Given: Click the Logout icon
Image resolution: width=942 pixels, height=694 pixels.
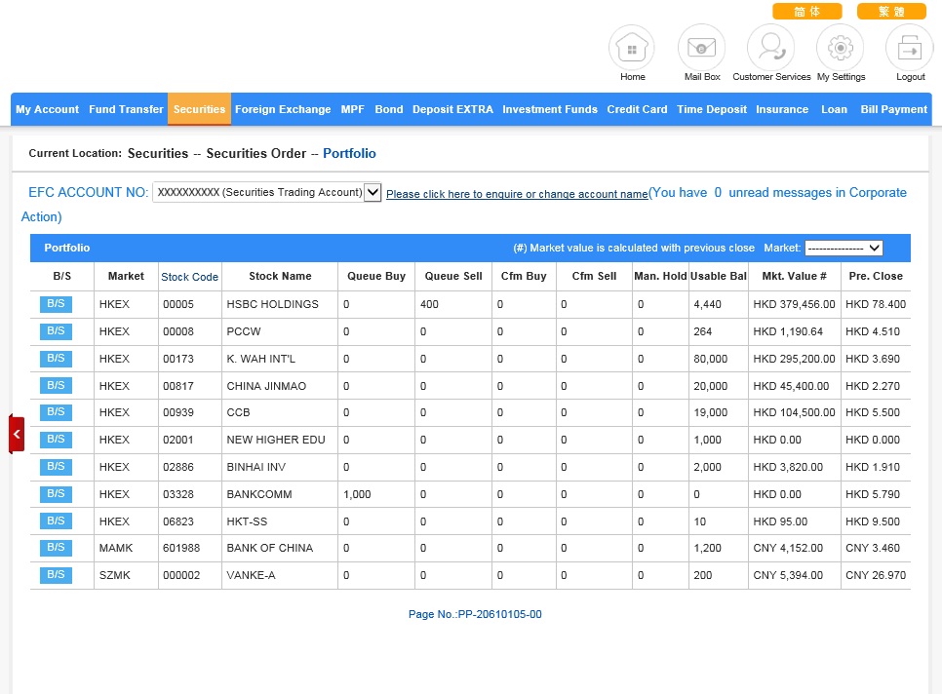Looking at the screenshot, I should pyautogui.click(x=910, y=48).
